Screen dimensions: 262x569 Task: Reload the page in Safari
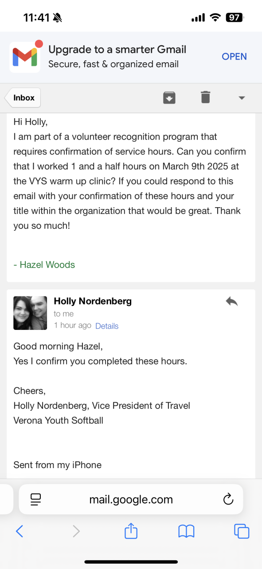point(228,499)
